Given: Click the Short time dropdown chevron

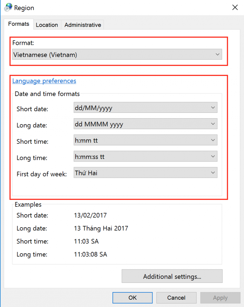Looking at the screenshot, I should (x=213, y=140).
